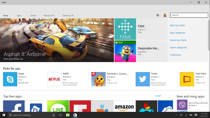210x118 pixels.
Task: Open Game categories link
Action: tap(178, 47)
